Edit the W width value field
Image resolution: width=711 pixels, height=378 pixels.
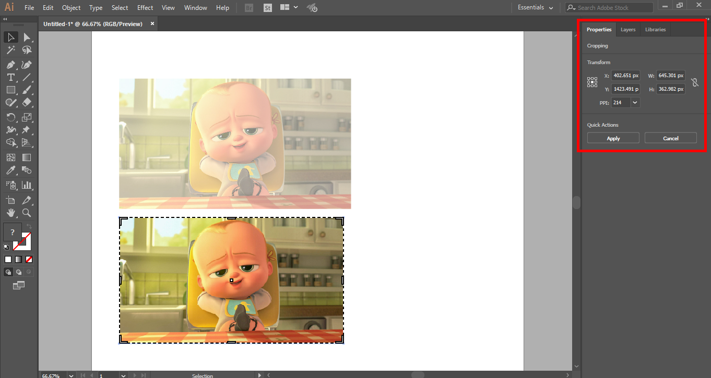pos(670,75)
